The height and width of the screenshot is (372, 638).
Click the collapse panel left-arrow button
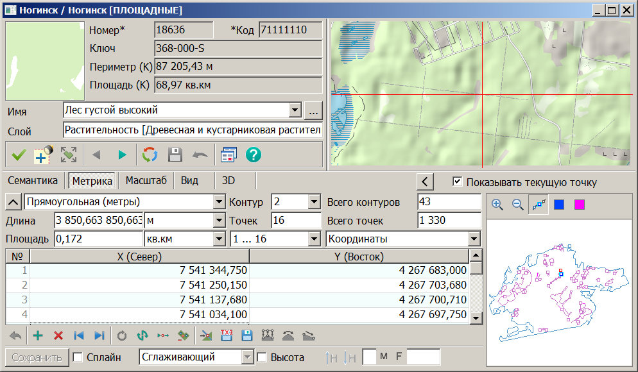[425, 182]
